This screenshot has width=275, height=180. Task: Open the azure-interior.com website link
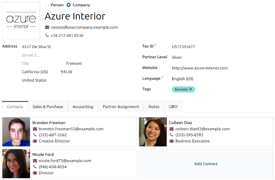(x=199, y=68)
